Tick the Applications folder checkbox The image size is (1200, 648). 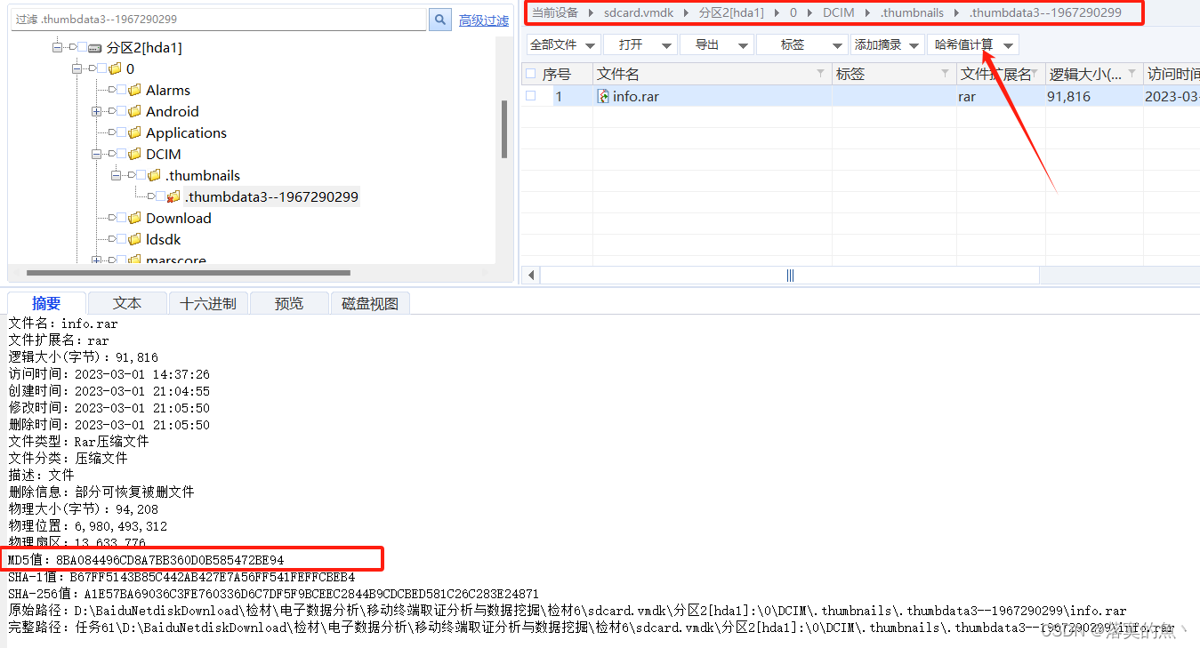point(121,132)
